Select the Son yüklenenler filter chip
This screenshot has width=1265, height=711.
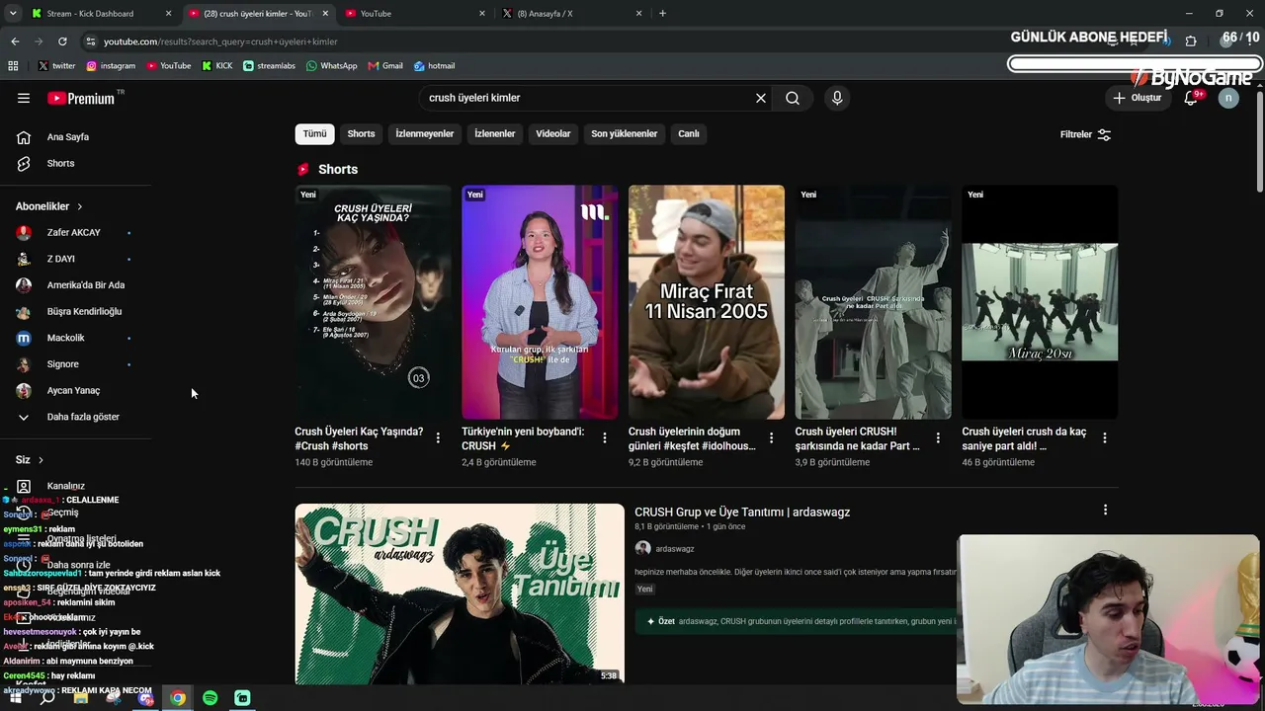tap(625, 134)
